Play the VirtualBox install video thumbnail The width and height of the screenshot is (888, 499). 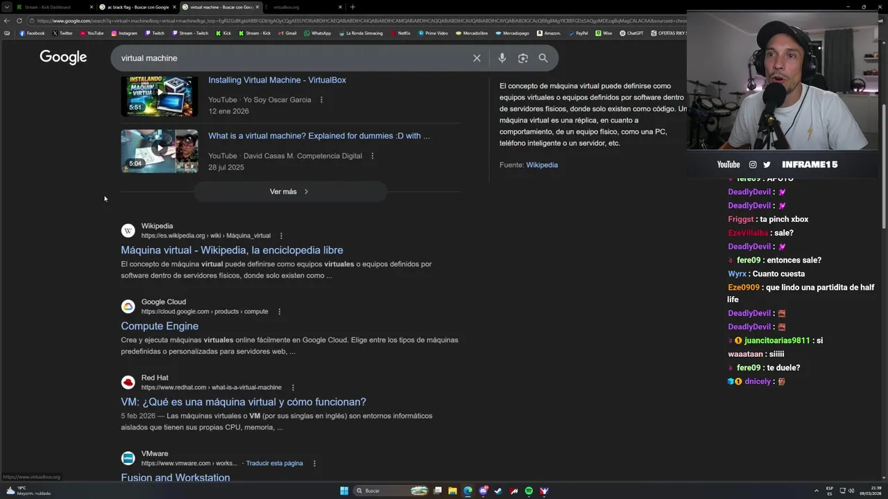160,95
